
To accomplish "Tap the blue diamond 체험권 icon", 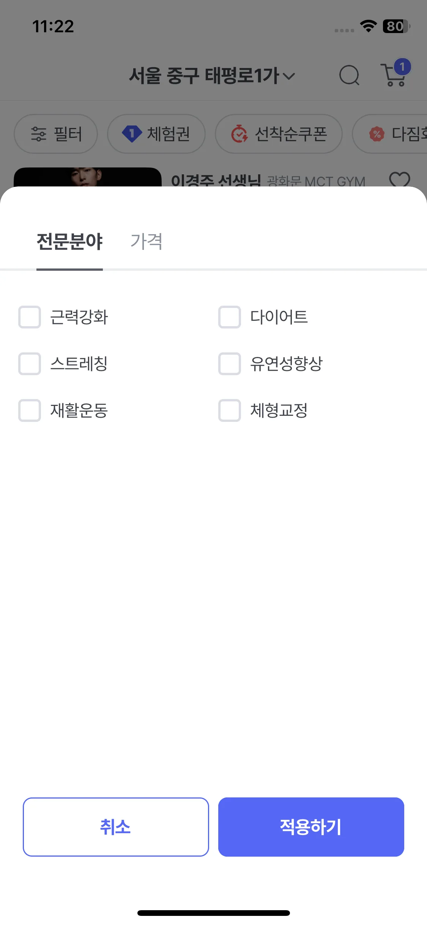I will coord(132,134).
